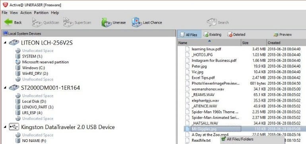Open the View menu
This screenshot has width=306, height=144.
click(14, 13)
